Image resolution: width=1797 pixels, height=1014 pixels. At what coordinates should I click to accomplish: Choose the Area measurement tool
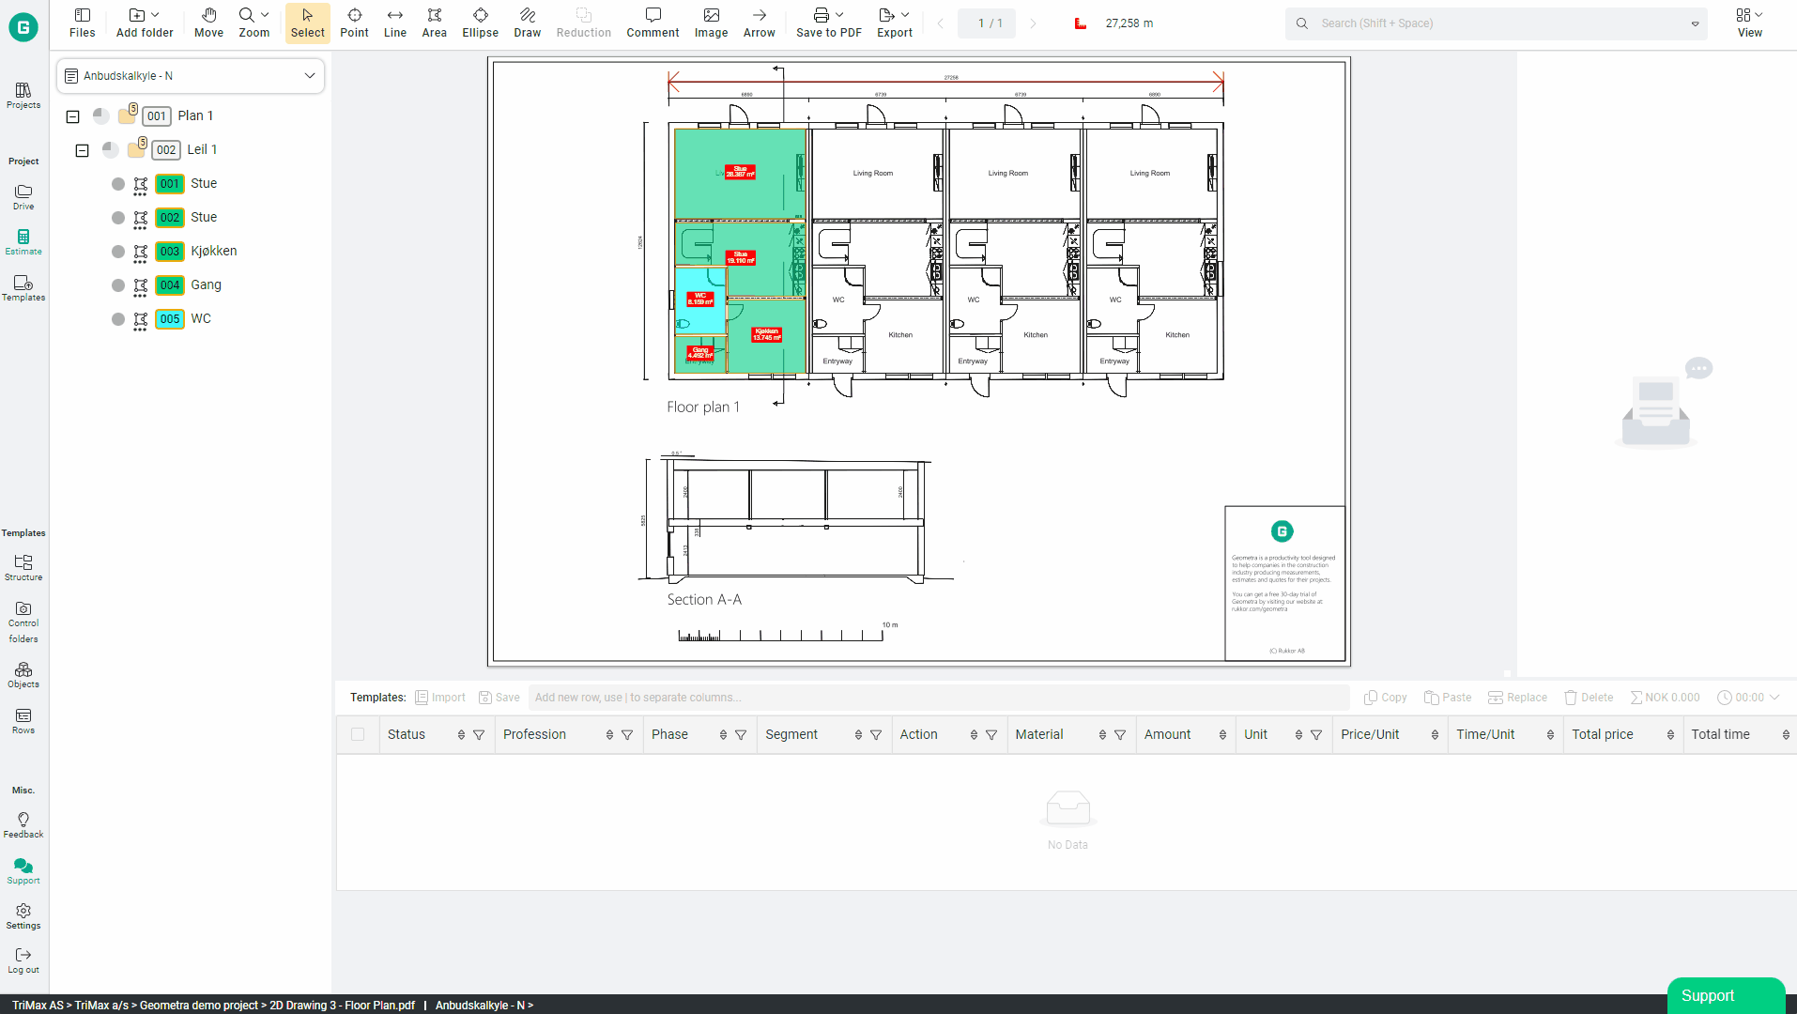(x=435, y=23)
